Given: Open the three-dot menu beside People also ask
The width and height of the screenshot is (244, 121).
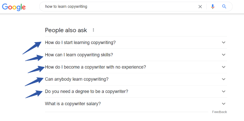Looking at the screenshot, I should coord(93,30).
